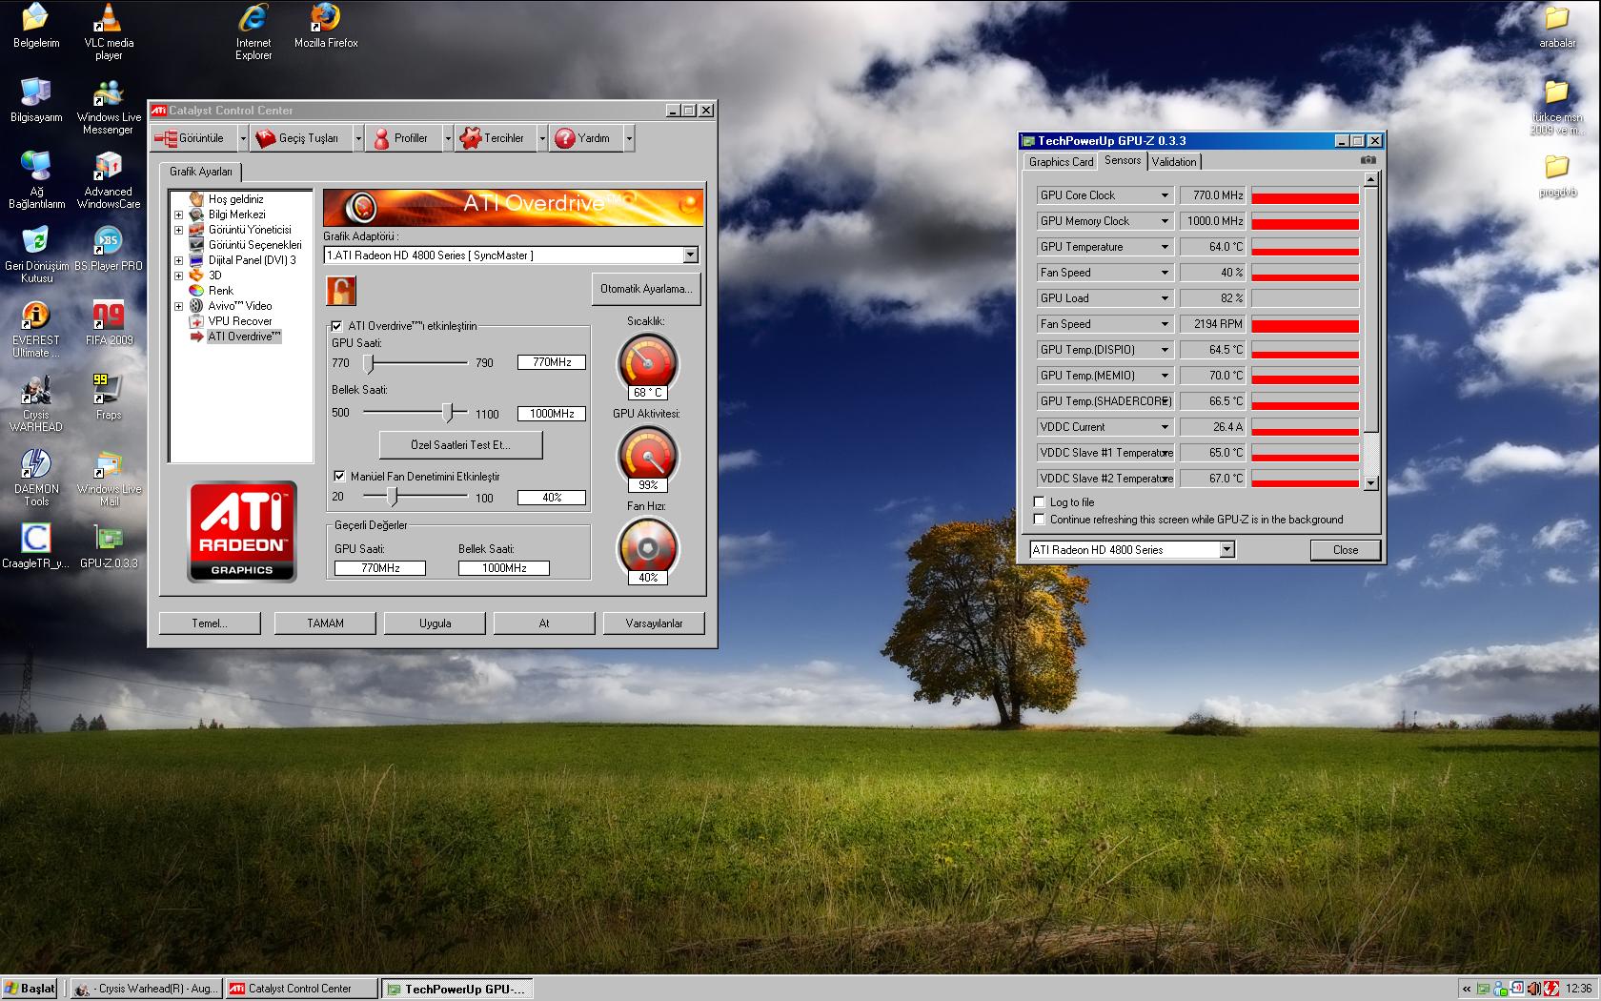
Task: Open arabalar folder on desktop
Action: [x=1557, y=26]
